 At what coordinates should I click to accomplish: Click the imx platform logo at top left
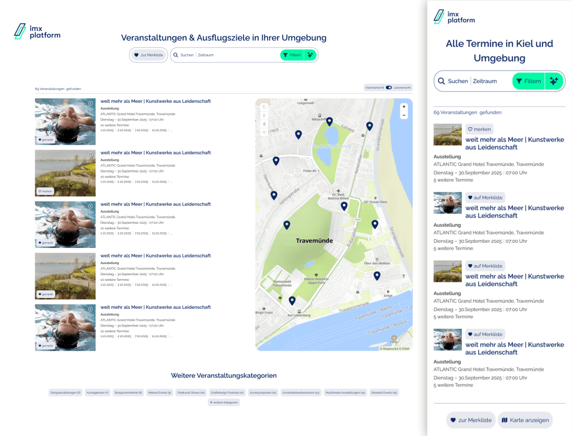pyautogui.click(x=37, y=31)
